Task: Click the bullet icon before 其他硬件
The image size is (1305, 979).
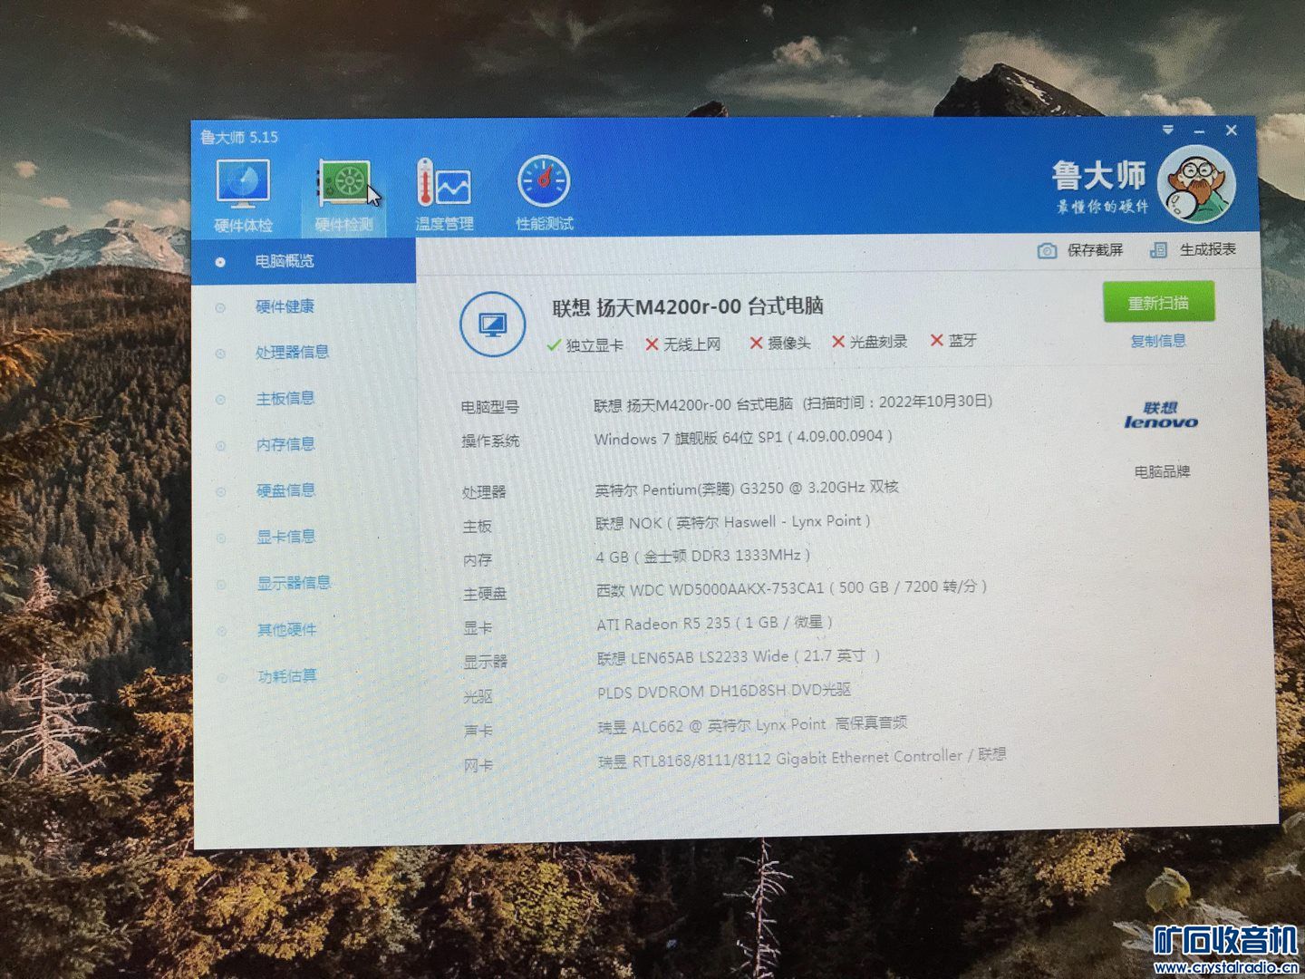Action: (221, 631)
